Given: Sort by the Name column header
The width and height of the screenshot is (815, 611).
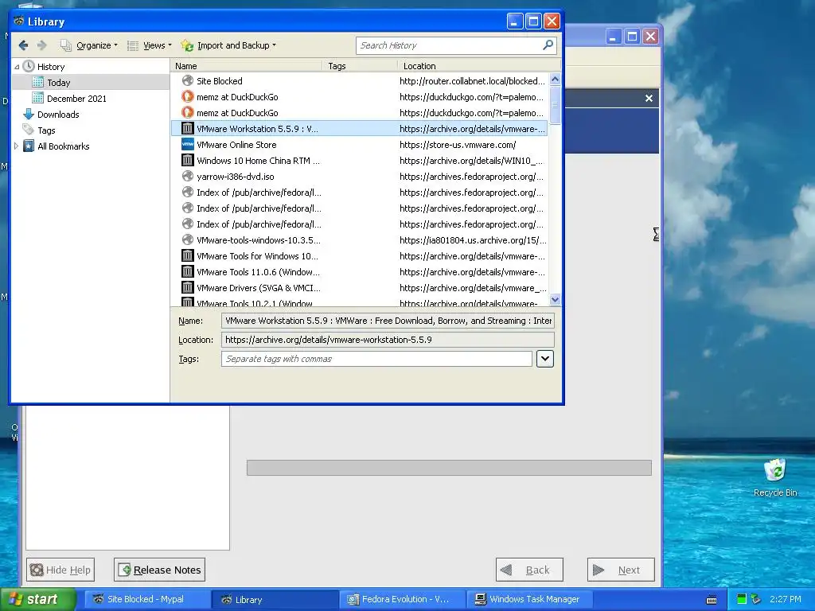Looking at the screenshot, I should [247, 66].
